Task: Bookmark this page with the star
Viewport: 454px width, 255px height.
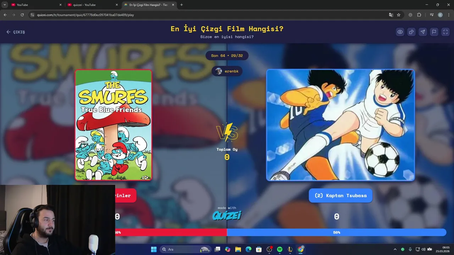Action: point(399,15)
